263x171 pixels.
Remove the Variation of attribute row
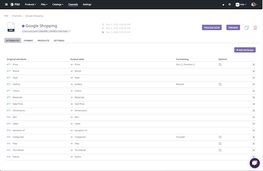254,130
